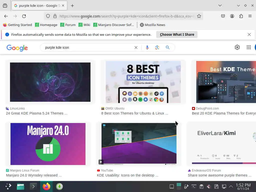Open the EliverLara/Kimi image thumbnail
The height and width of the screenshot is (192, 256).
[224, 144]
